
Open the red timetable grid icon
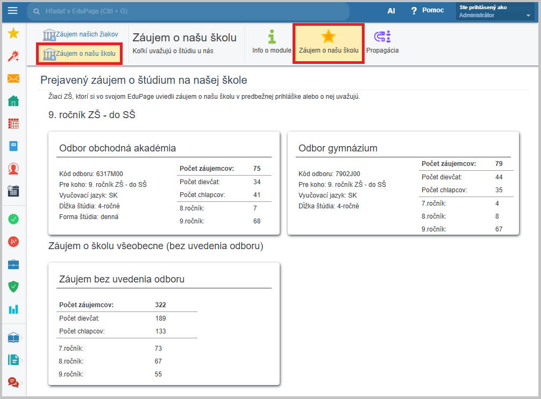pyautogui.click(x=13, y=124)
